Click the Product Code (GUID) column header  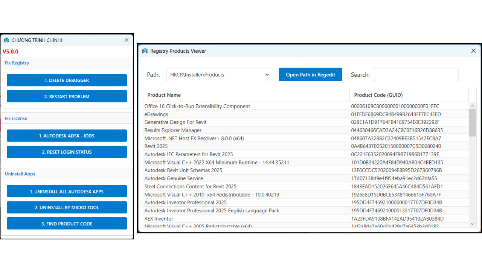click(409, 95)
